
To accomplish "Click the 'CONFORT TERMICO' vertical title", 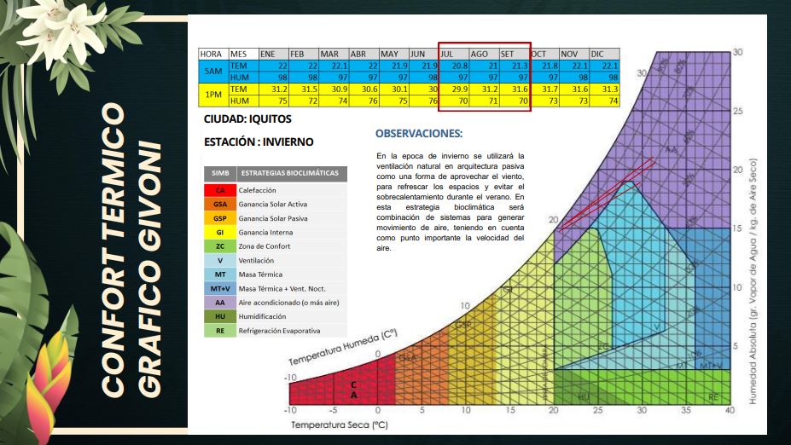I will click(113, 250).
